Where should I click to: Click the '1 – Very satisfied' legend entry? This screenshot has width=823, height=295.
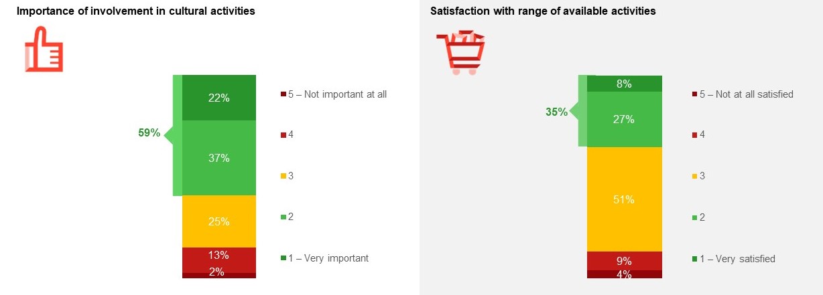[x=733, y=259]
